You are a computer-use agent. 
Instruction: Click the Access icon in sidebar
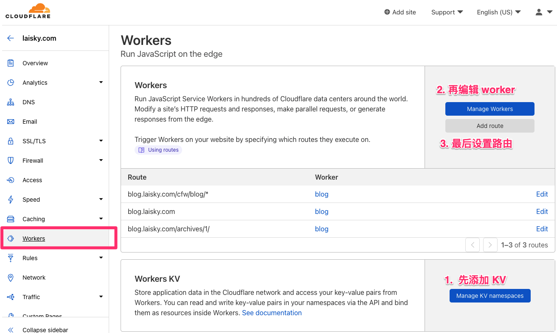click(x=11, y=180)
